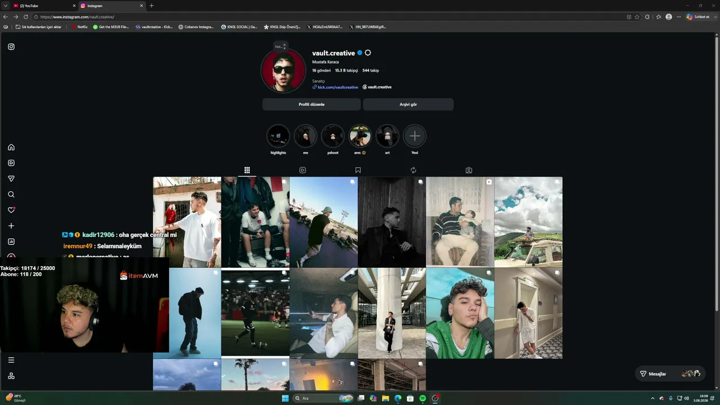Screen dimensions: 720x405
Task: Add a new highlight with Yeni button
Action: tap(415, 136)
